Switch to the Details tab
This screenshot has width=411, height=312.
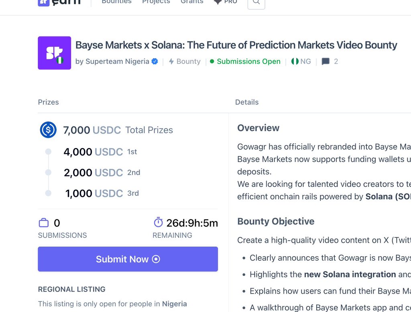tap(247, 102)
